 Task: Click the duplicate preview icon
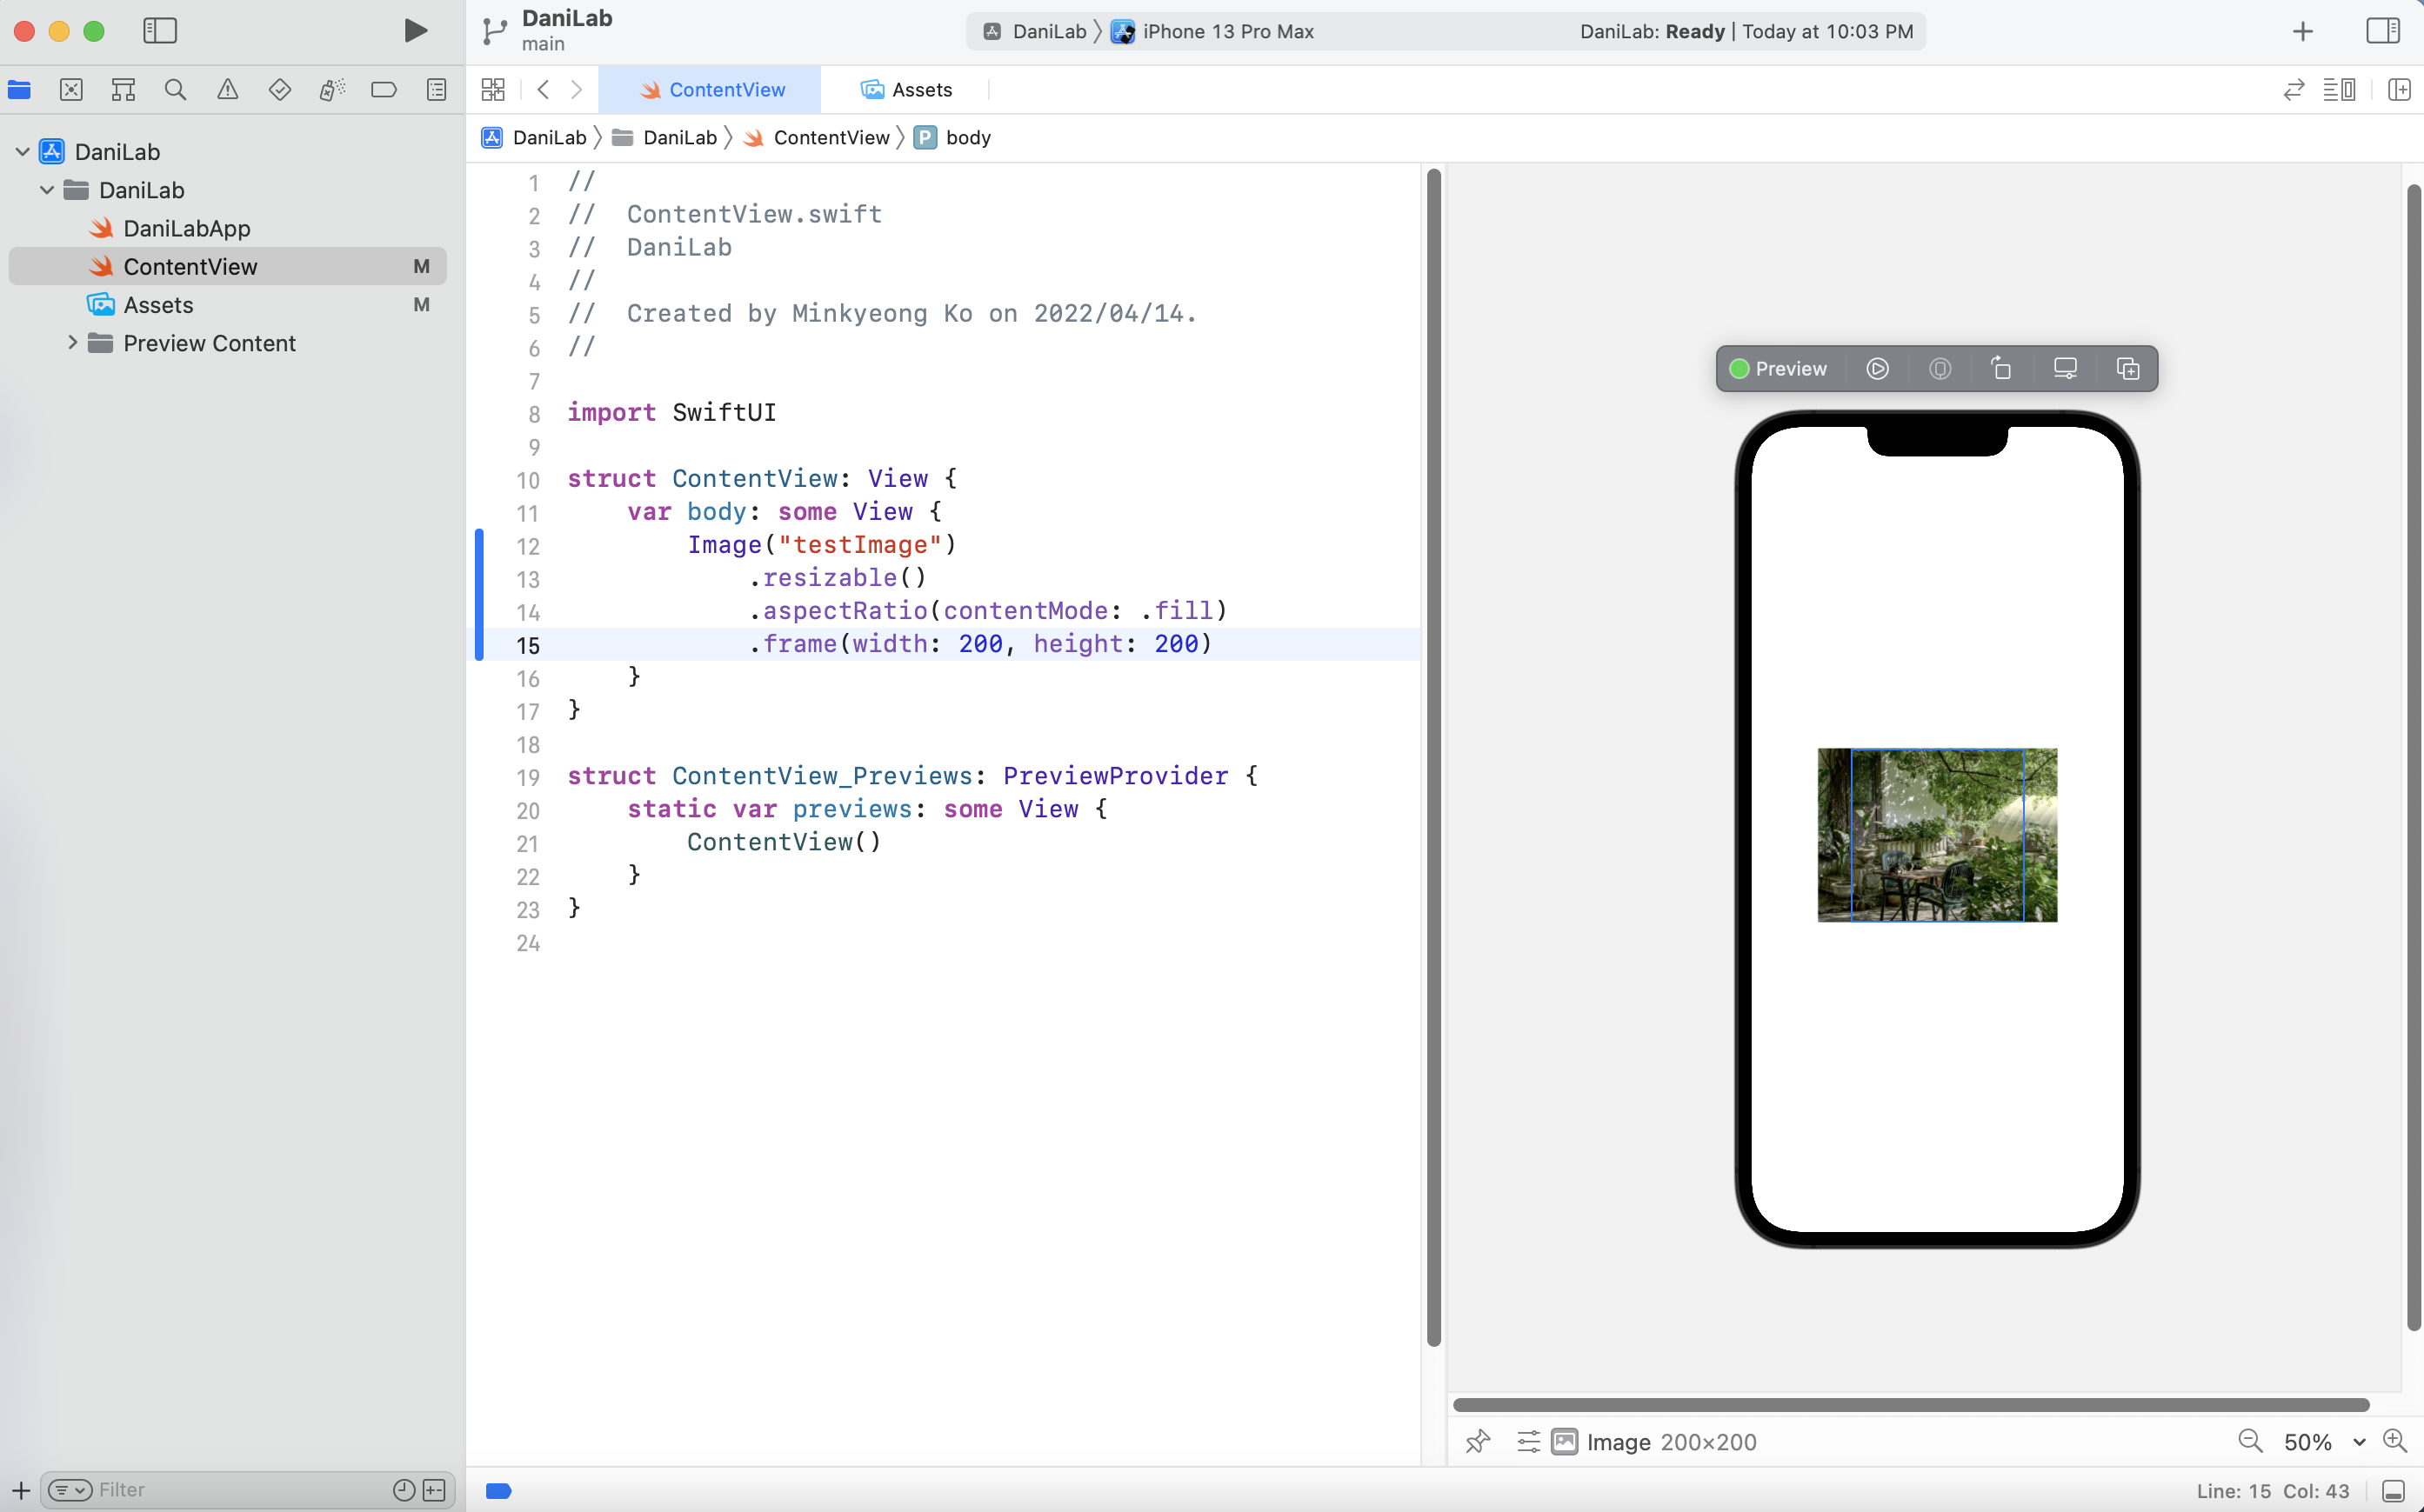click(2127, 369)
